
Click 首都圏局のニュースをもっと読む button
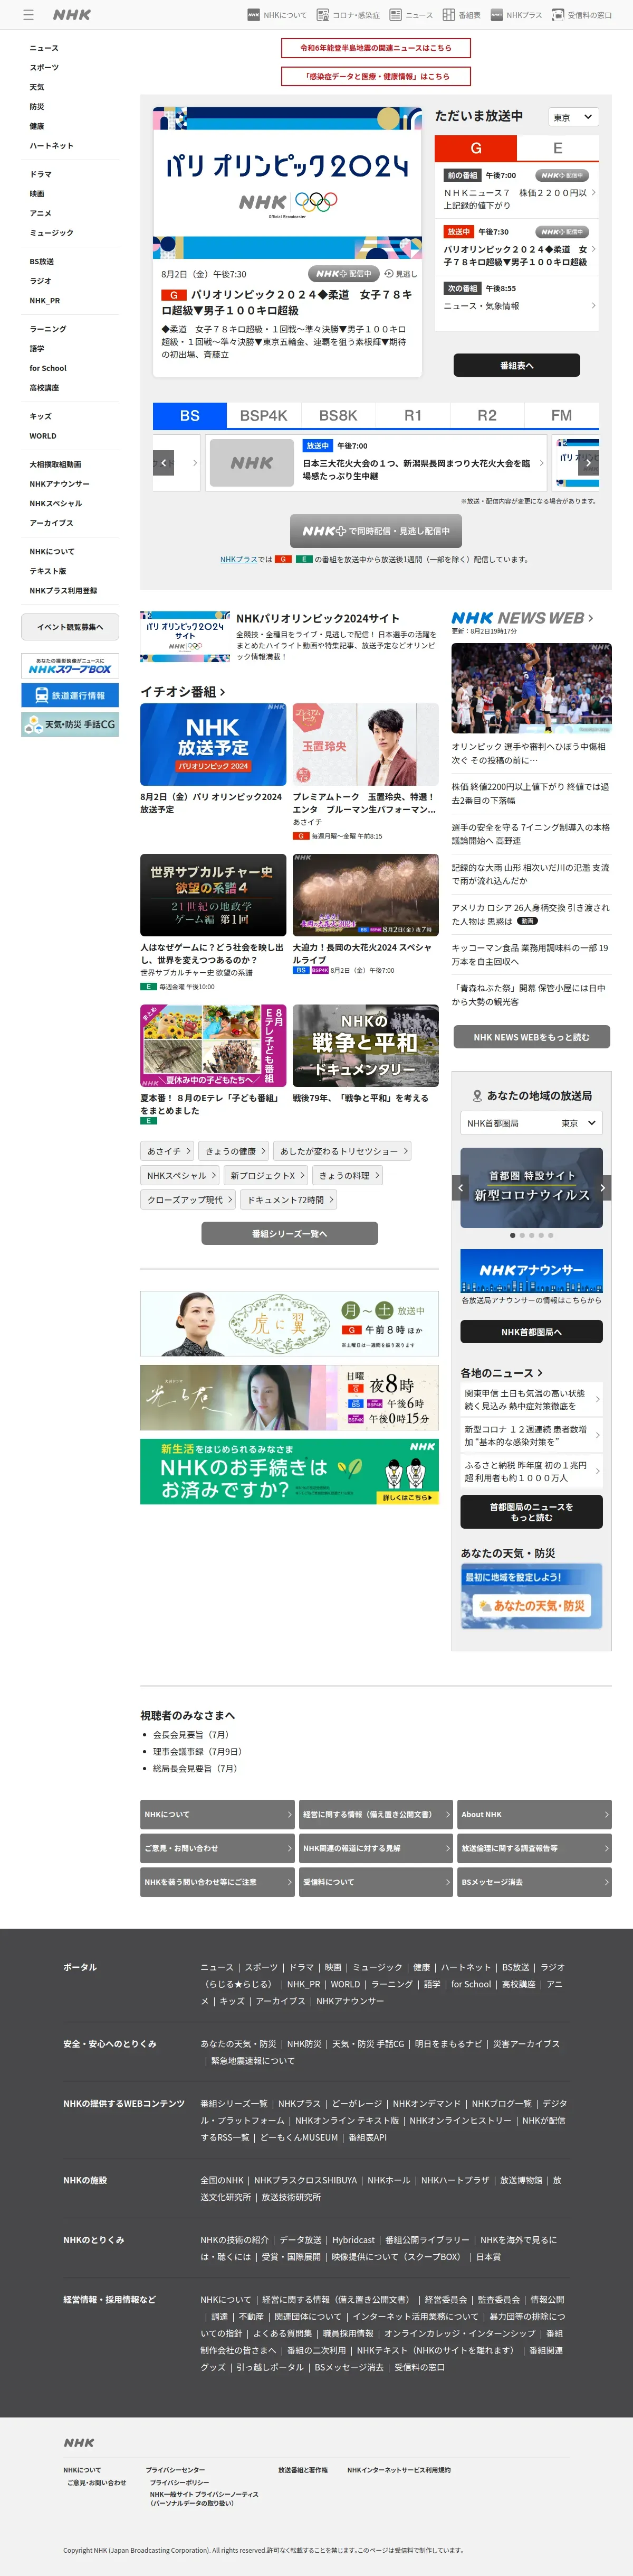coord(531,1512)
